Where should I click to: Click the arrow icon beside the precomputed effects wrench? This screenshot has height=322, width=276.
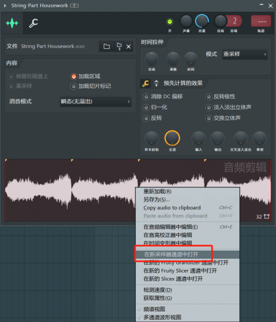pyautogui.click(x=156, y=83)
